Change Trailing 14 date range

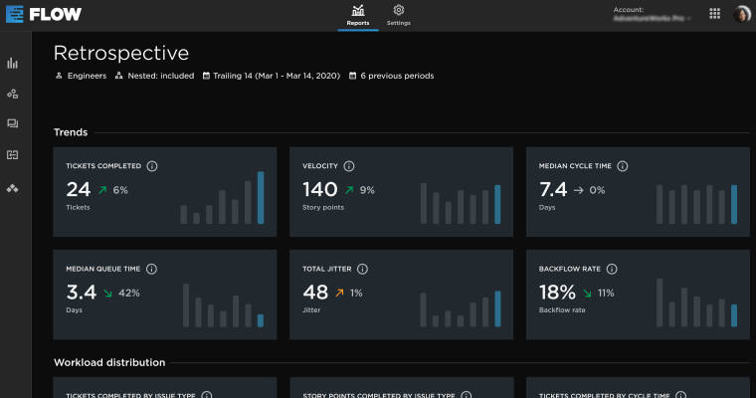(x=272, y=76)
